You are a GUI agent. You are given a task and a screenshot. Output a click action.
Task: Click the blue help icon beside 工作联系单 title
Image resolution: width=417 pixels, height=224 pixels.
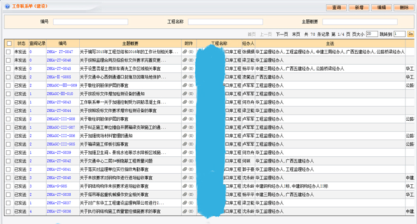pyautogui.click(x=7, y=7)
